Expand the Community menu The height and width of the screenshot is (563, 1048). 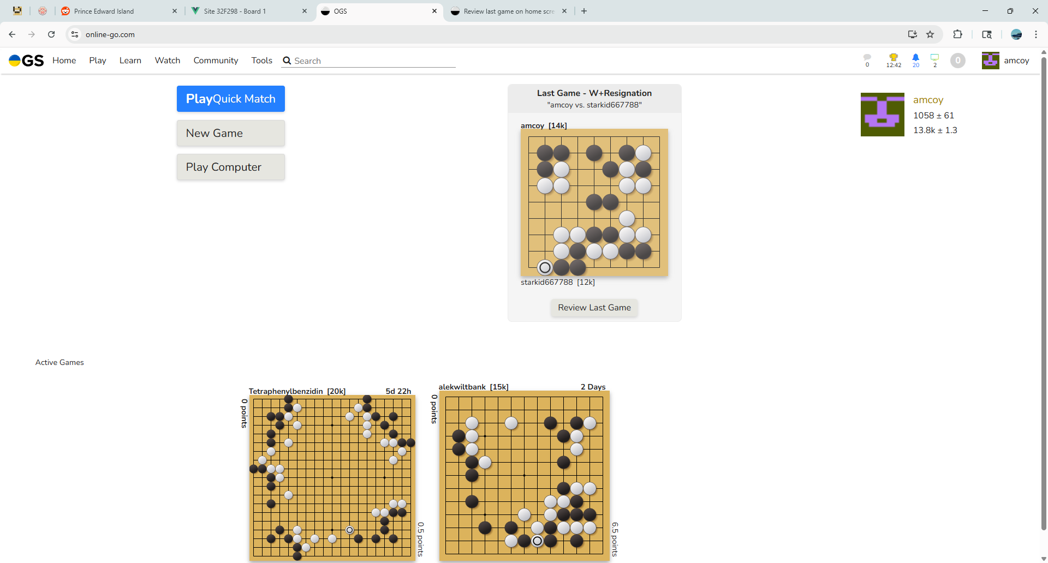click(x=216, y=61)
